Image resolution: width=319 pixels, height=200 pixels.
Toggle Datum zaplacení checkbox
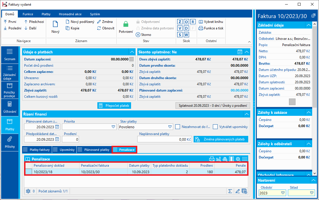pos(131,59)
